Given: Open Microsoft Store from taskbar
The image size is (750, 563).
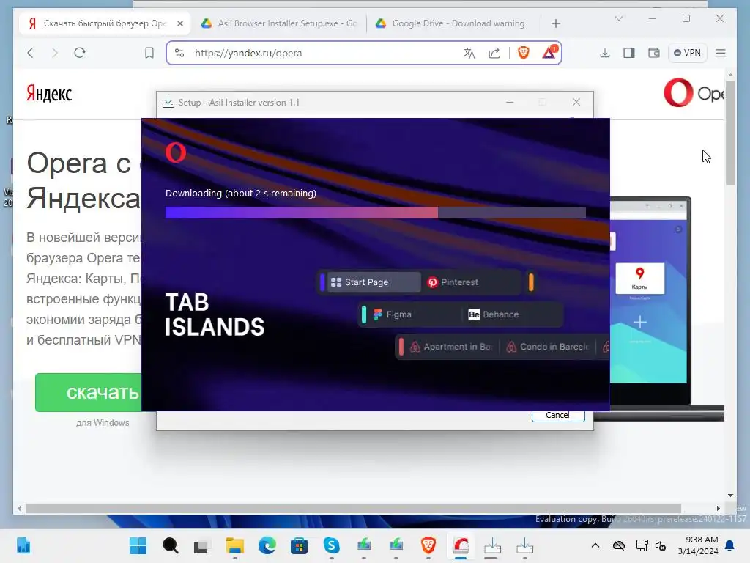Looking at the screenshot, I should (299, 545).
